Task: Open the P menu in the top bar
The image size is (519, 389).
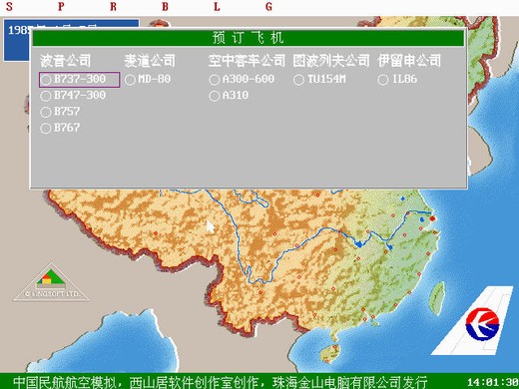Action: 61,6
